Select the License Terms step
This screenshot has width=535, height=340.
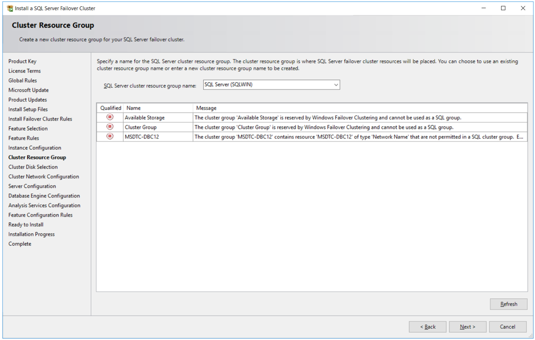pyautogui.click(x=25, y=71)
